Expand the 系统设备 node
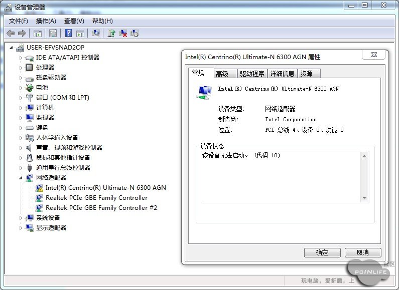Viewport: 399px width, 290px height. point(21,218)
